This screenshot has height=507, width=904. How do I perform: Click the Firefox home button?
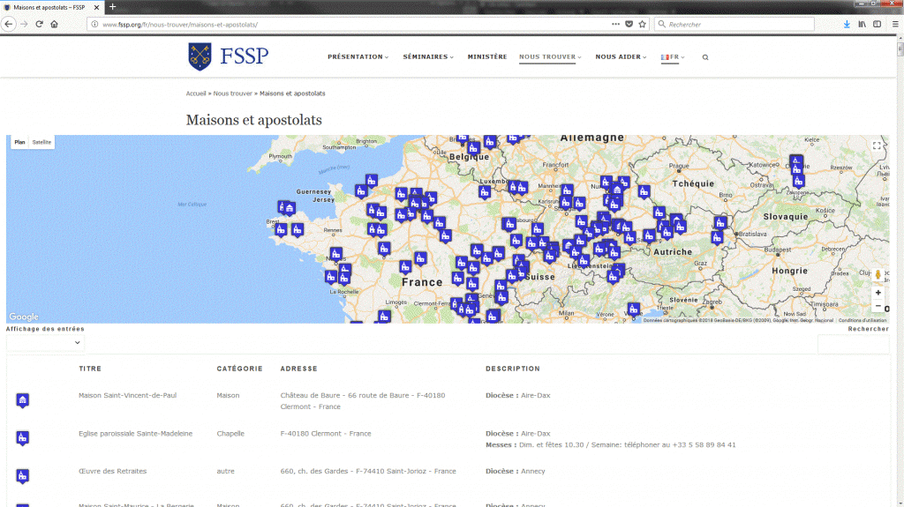[x=54, y=24]
